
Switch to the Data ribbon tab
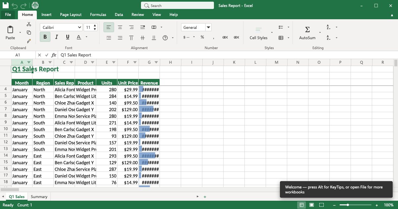[x=119, y=15]
